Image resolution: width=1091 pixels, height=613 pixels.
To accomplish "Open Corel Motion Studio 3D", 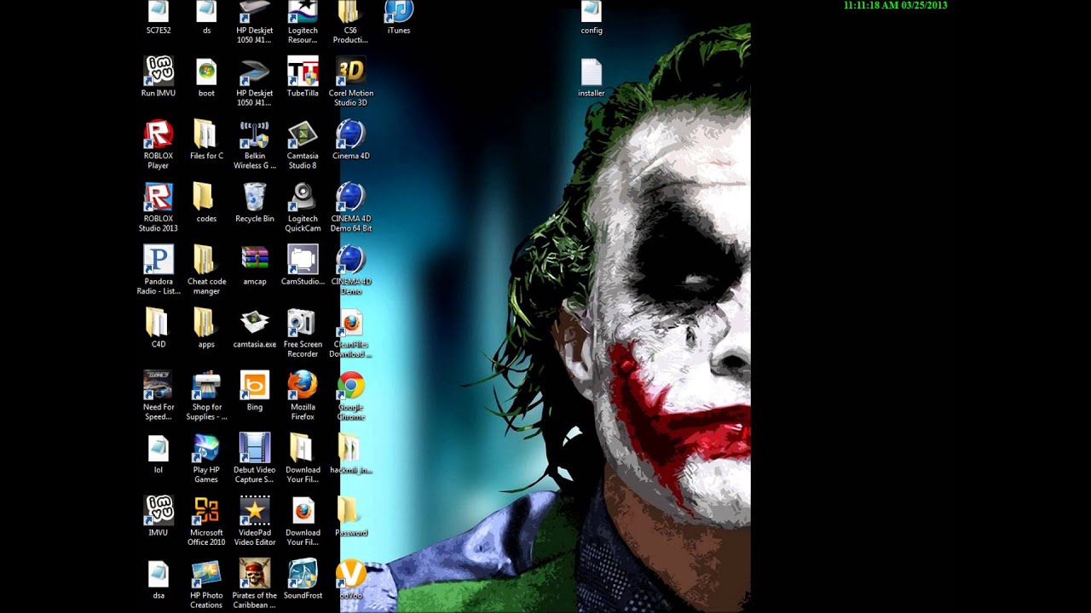I will 351,82.
